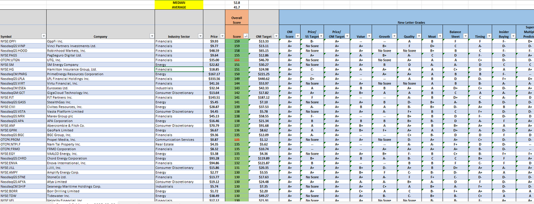Select the UTG, Inc. company cell
Viewport: 534px width, 204px height.
tap(100, 59)
